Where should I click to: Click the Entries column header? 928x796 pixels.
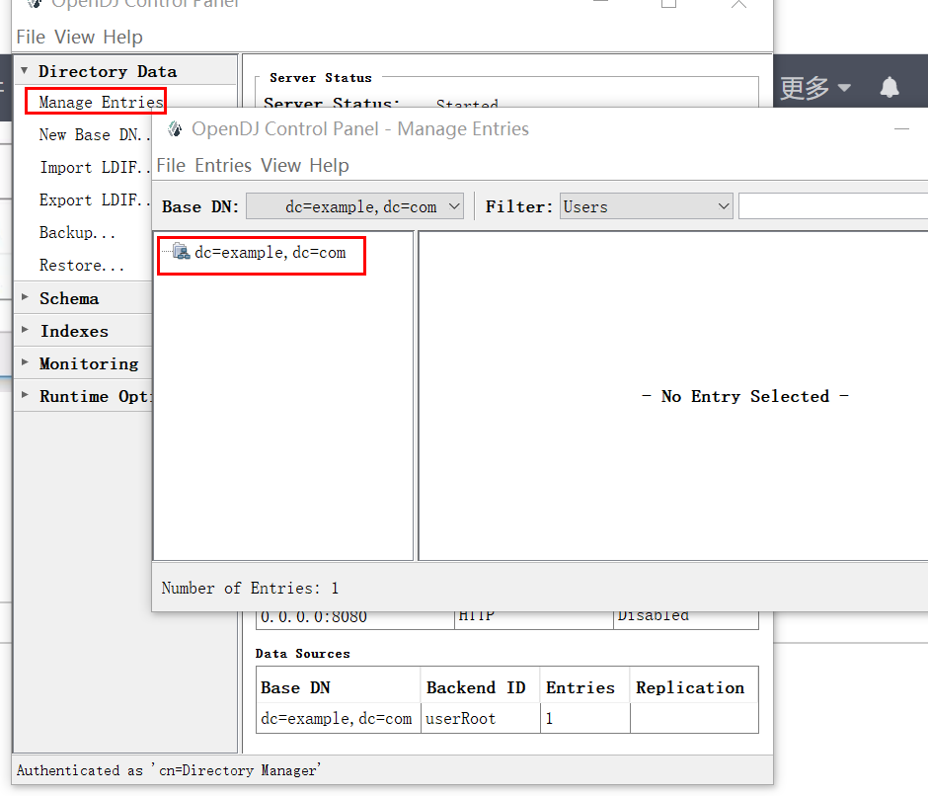(584, 687)
